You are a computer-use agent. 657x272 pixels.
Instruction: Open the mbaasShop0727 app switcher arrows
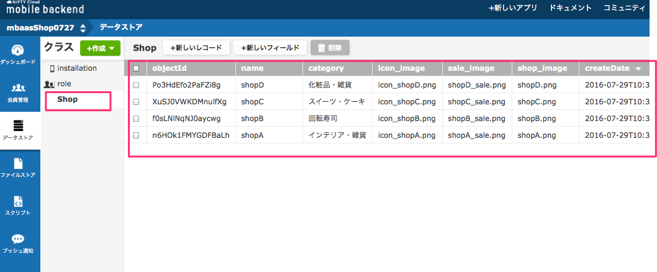coord(83,28)
